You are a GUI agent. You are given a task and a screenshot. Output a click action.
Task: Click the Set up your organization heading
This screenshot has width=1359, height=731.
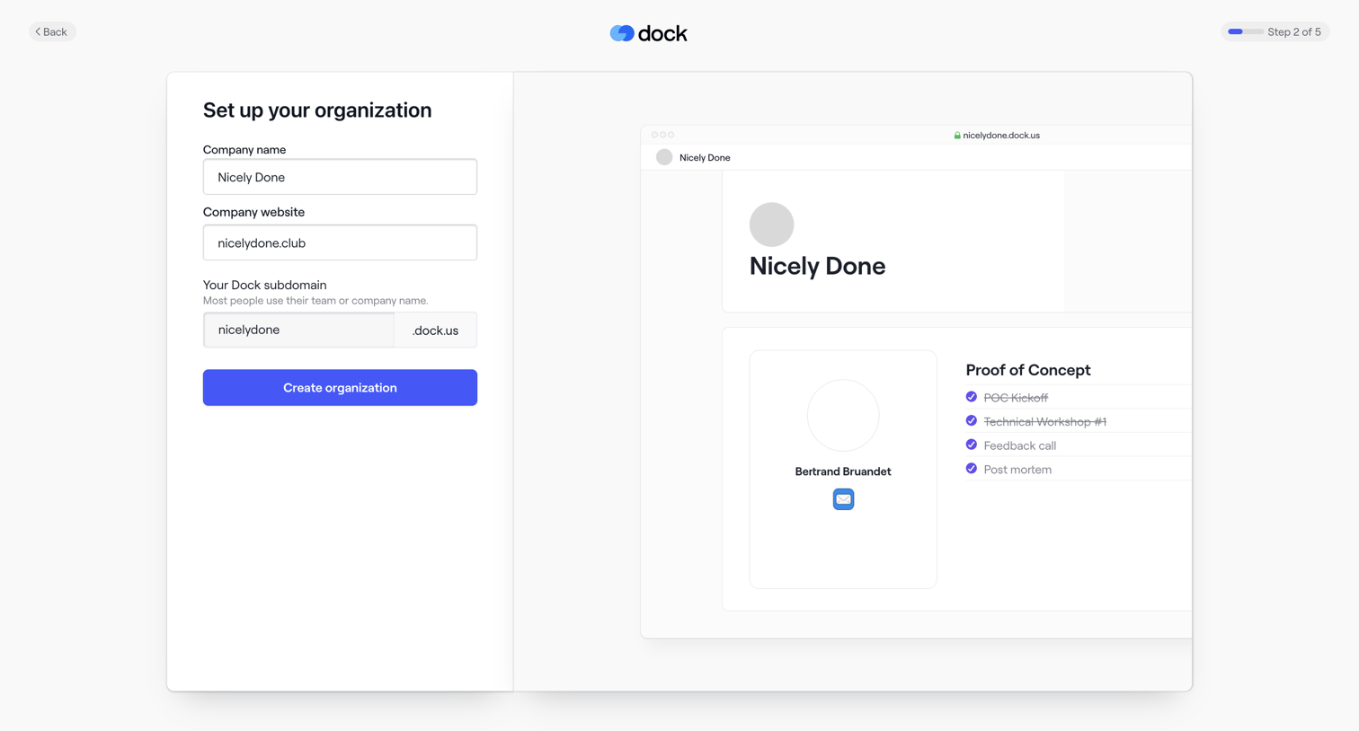317,110
